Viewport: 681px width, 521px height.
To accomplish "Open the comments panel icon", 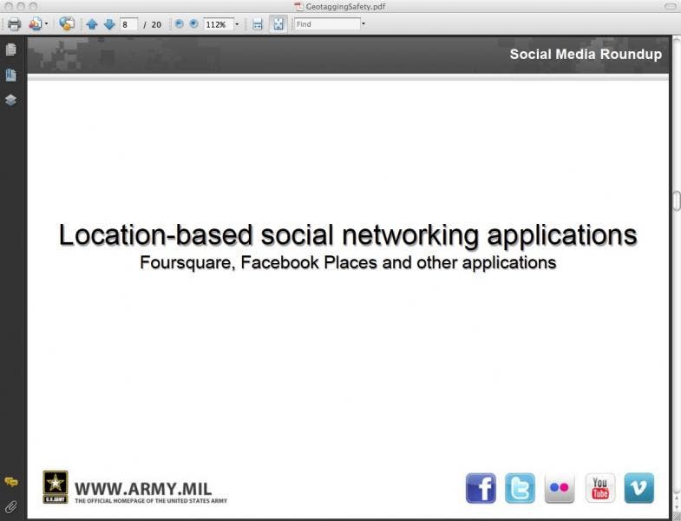I will (11, 482).
